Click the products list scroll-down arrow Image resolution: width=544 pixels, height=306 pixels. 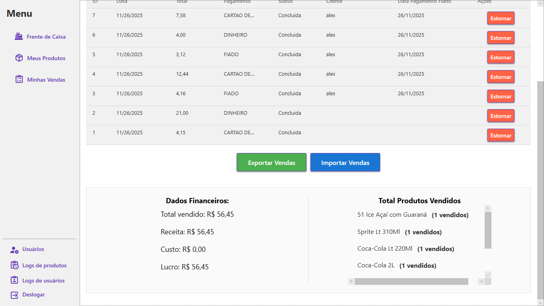click(488, 275)
